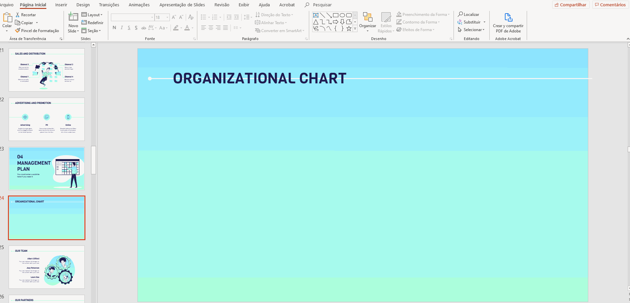Toggle italic (I) formatting

[x=122, y=28]
